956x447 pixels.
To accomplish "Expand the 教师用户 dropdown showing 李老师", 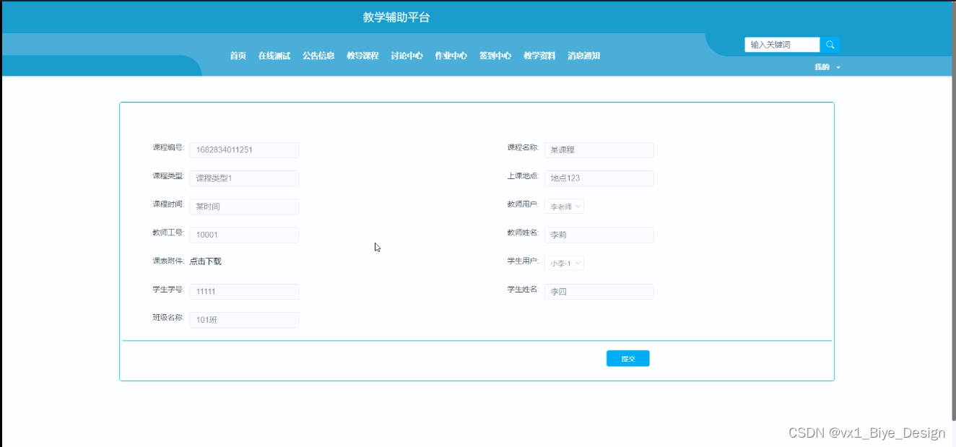I will [564, 207].
